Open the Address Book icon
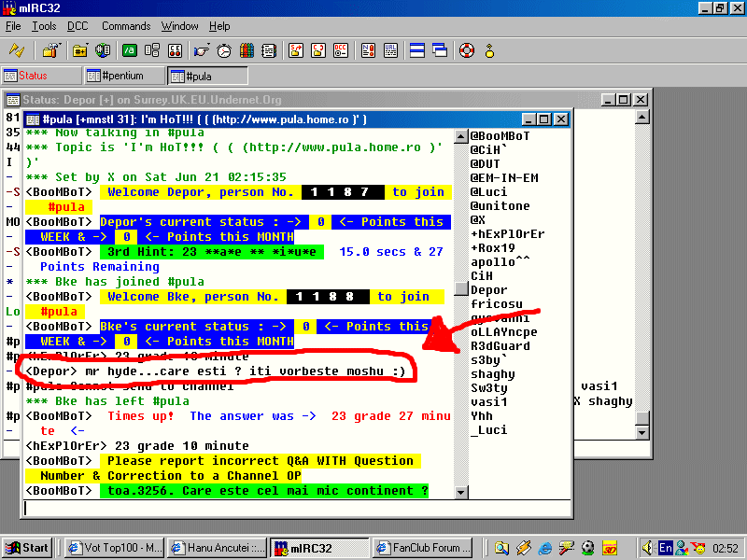This screenshot has width=747, height=560. click(269, 50)
